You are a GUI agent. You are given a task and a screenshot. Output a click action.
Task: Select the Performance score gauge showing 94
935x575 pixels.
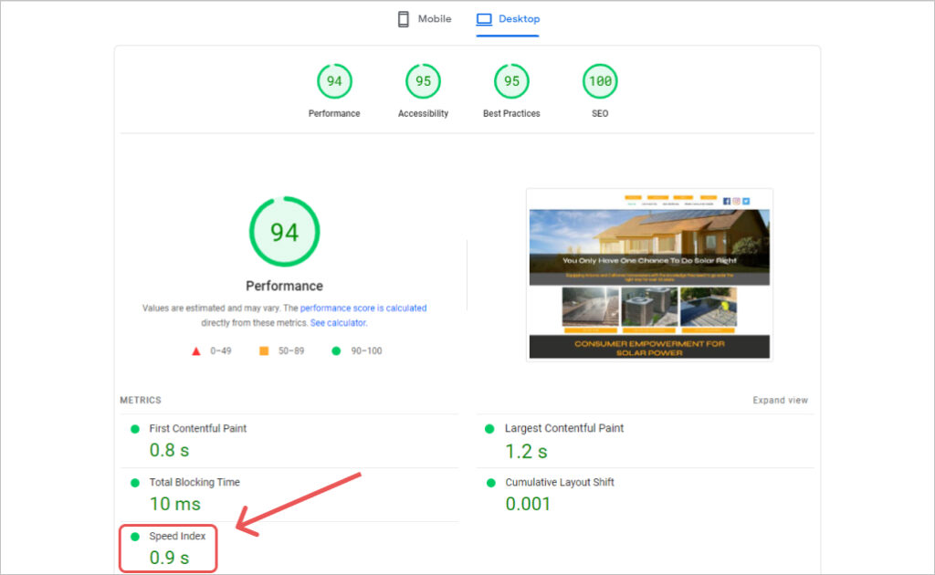coord(334,80)
